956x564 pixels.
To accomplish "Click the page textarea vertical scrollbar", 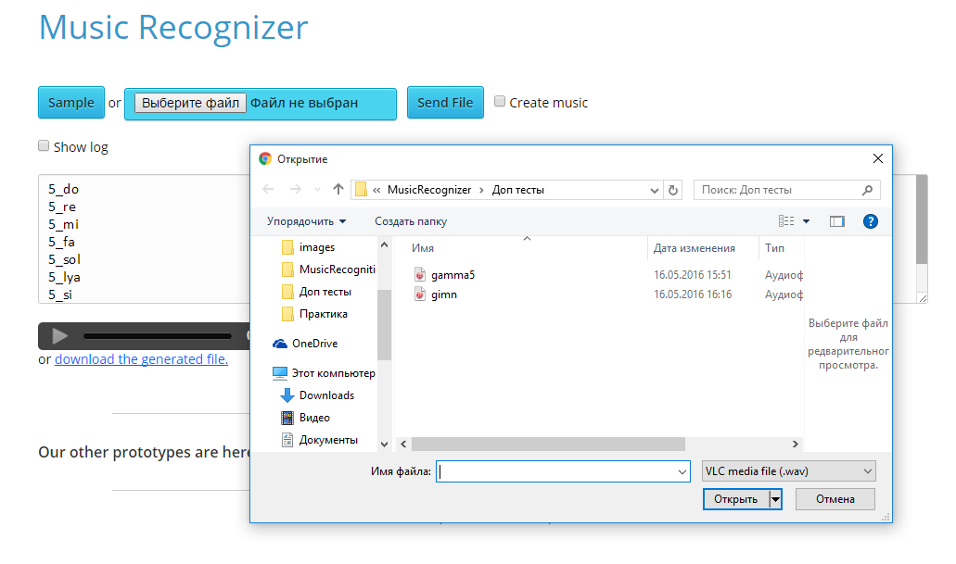I will (922, 219).
